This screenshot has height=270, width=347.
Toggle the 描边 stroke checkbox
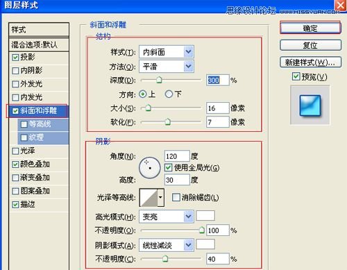[15, 205]
